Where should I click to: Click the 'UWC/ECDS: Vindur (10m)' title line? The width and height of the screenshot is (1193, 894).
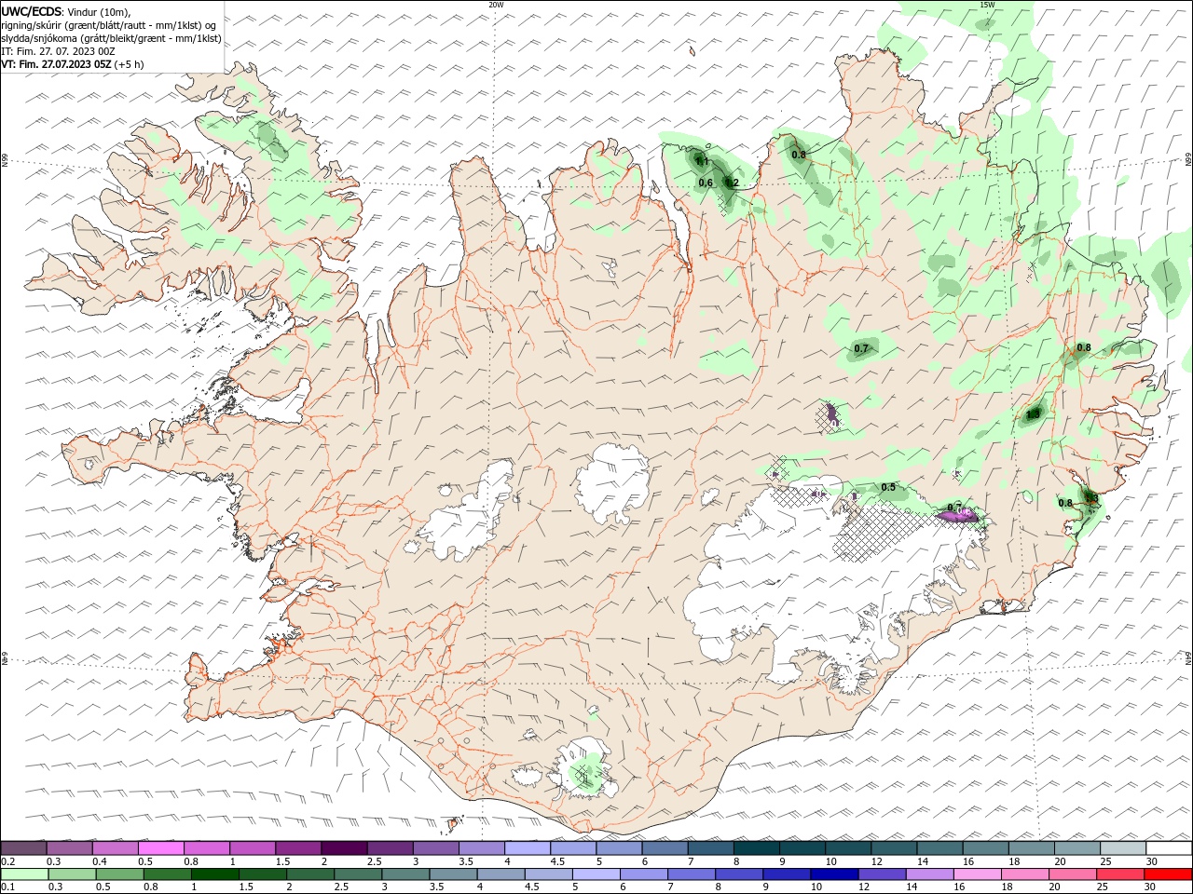pos(66,11)
